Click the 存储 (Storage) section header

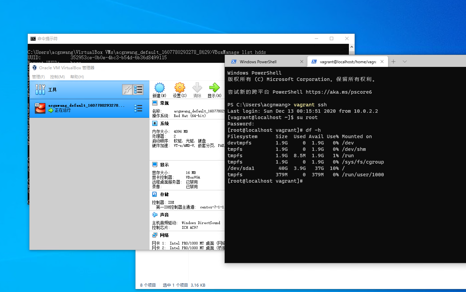tap(164, 194)
